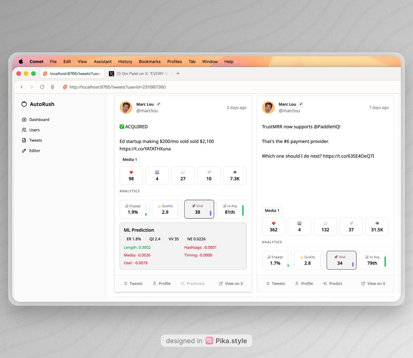Go forward in browser history
Screen dimensions: 413x358
32,87
